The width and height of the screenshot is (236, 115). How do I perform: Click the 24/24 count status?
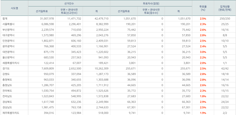click(225, 102)
